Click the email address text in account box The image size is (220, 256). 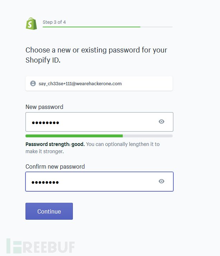80,83
